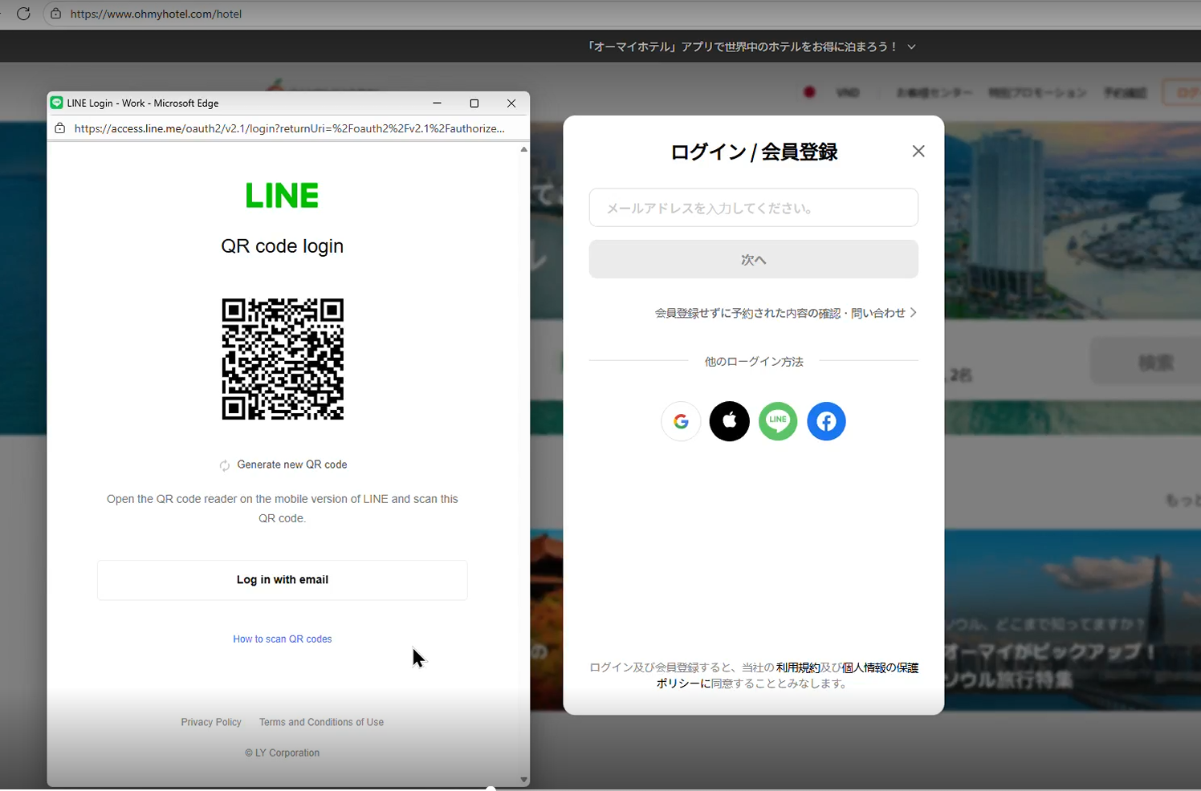Open the How to scan QR codes link
Screen dimensions: 1201x791
[x=283, y=639]
